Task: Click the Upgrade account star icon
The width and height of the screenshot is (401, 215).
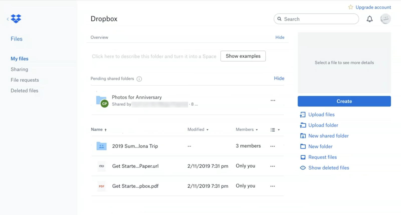Action: coord(351,7)
